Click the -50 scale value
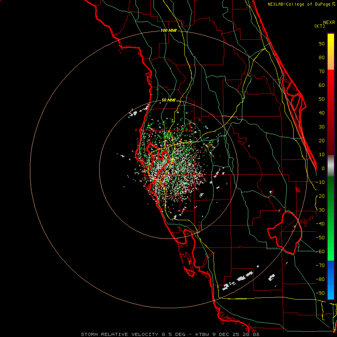The width and height of the screenshot is (337, 337). (x=320, y=238)
